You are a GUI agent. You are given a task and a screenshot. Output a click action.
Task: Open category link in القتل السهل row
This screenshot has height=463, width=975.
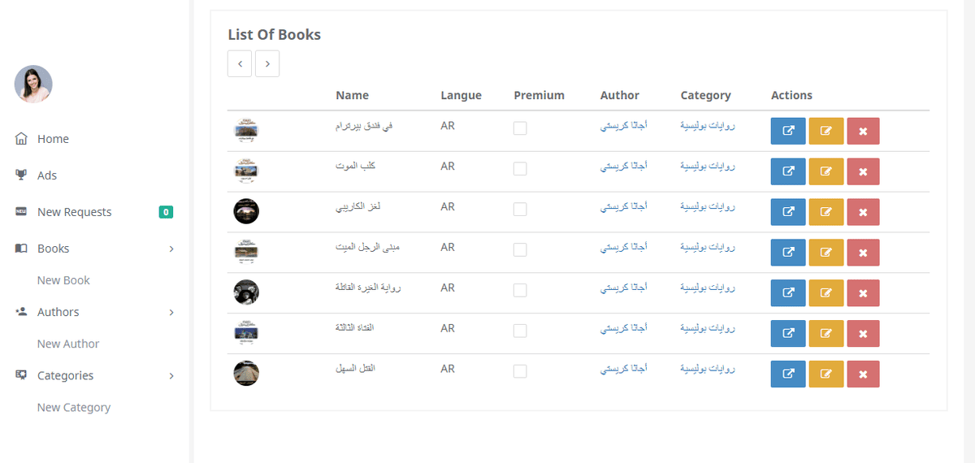(708, 370)
